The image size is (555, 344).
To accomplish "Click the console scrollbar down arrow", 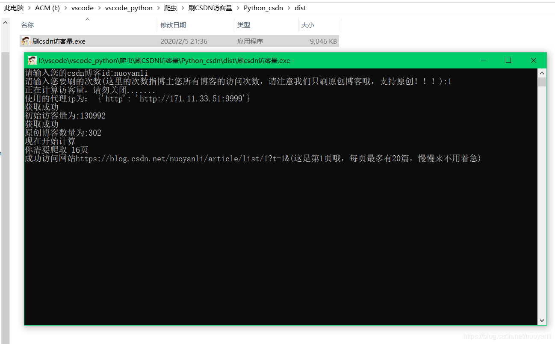I will click(x=542, y=320).
